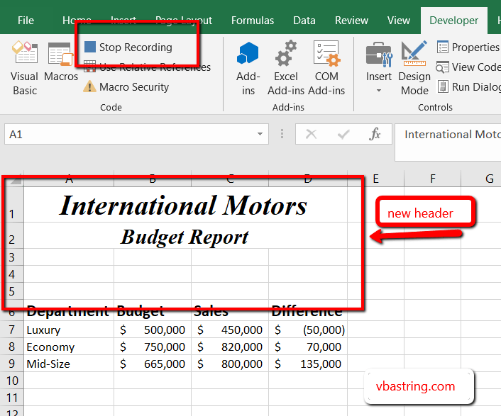Switch to the Insert ribbon tab
This screenshot has height=416, width=501.
tap(123, 21)
